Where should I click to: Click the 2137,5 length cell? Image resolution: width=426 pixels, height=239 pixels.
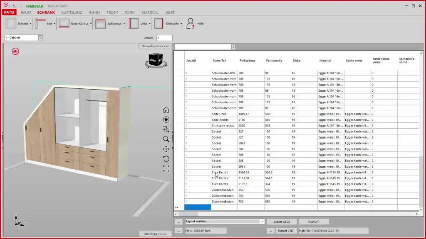tap(251, 184)
